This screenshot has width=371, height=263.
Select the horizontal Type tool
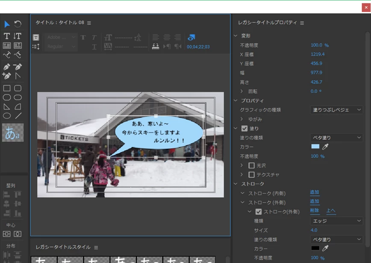coord(7,36)
